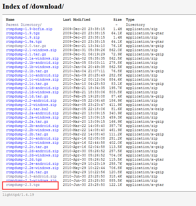
Task: Click the Last Modified column header
Action: [x=77, y=20]
